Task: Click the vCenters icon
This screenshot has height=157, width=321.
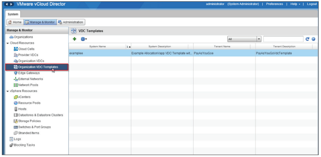Action: 16,97
